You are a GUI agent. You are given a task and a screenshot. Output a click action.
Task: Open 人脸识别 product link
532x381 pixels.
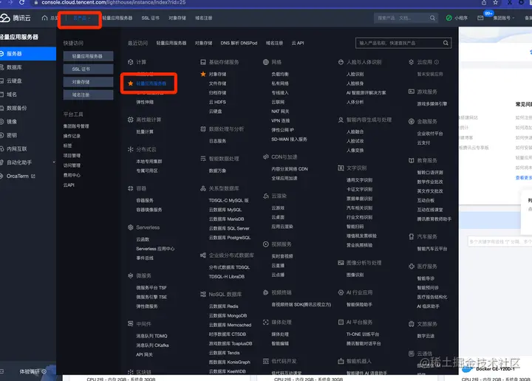coord(355,74)
